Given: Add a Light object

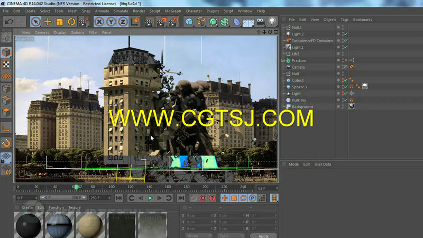Looking at the screenshot, I should (272, 22).
